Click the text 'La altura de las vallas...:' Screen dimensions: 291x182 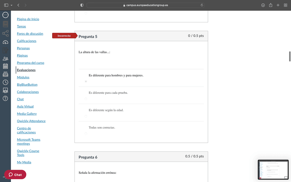tap(94, 52)
